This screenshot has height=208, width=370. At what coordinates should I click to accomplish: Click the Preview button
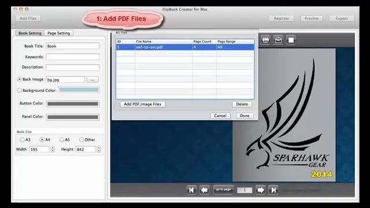pyautogui.click(x=312, y=18)
